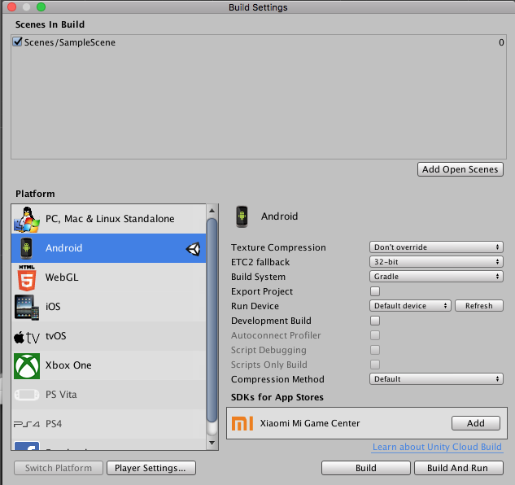
Task: Open Learn about Unity Cloud Build link
Action: tap(437, 447)
